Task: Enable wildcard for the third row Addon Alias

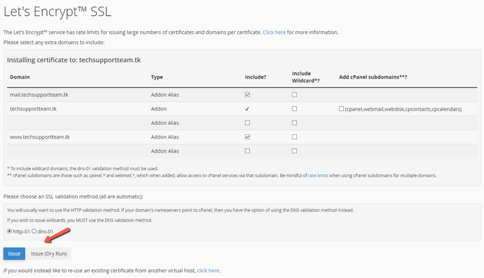Action: (x=294, y=123)
